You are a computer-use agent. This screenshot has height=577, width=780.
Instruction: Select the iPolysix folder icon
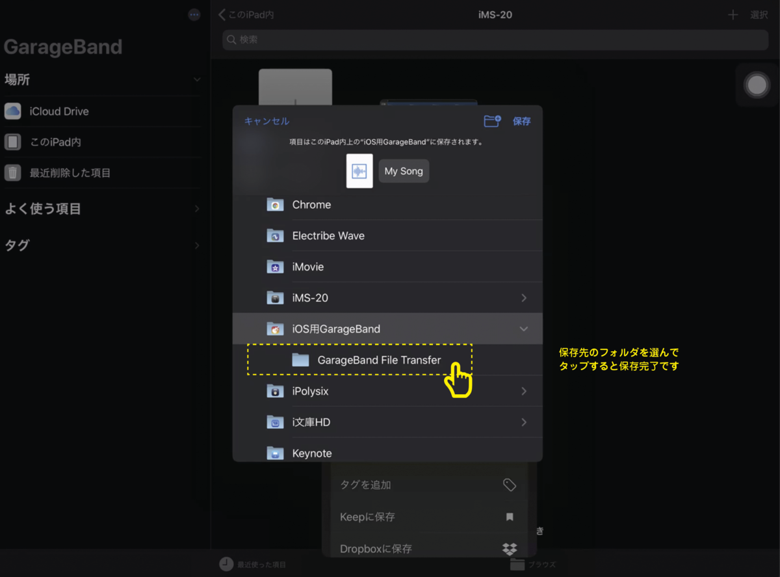[x=276, y=392]
